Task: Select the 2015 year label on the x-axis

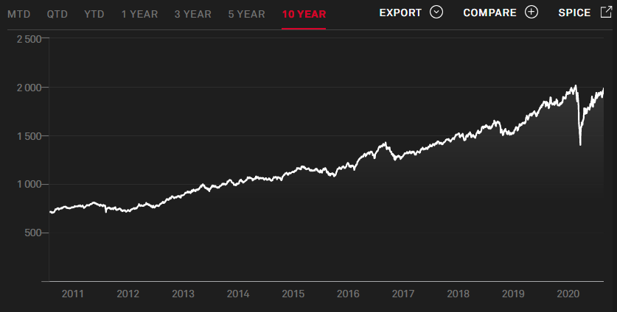Action: point(293,294)
